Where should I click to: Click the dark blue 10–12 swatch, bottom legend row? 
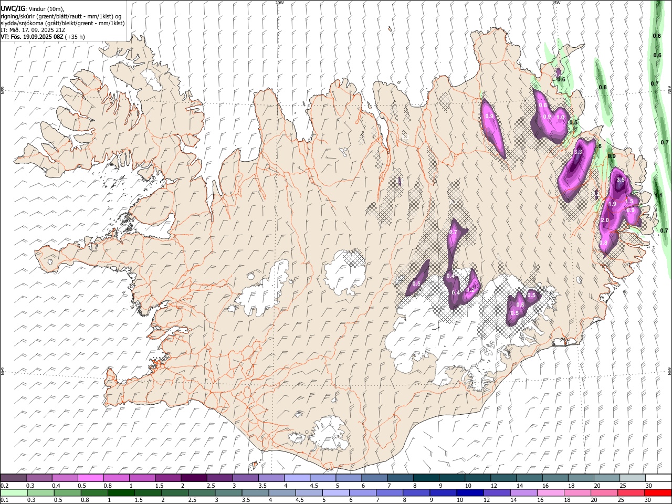(469, 492)
